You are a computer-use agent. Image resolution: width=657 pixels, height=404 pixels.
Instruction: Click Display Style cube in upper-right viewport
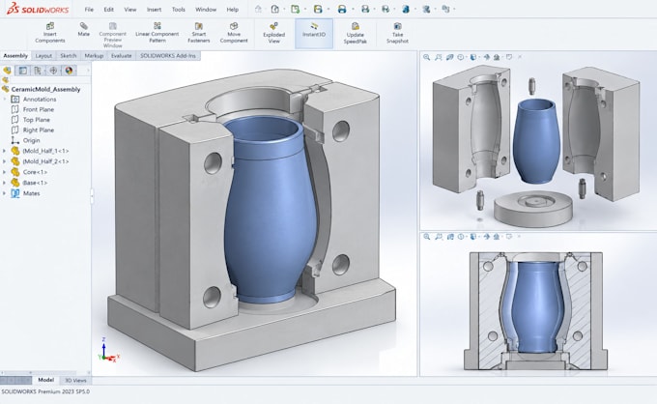473,57
